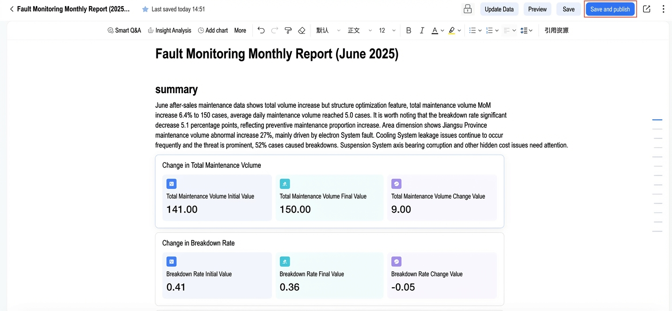Open the vertical three-dot menu

[663, 9]
